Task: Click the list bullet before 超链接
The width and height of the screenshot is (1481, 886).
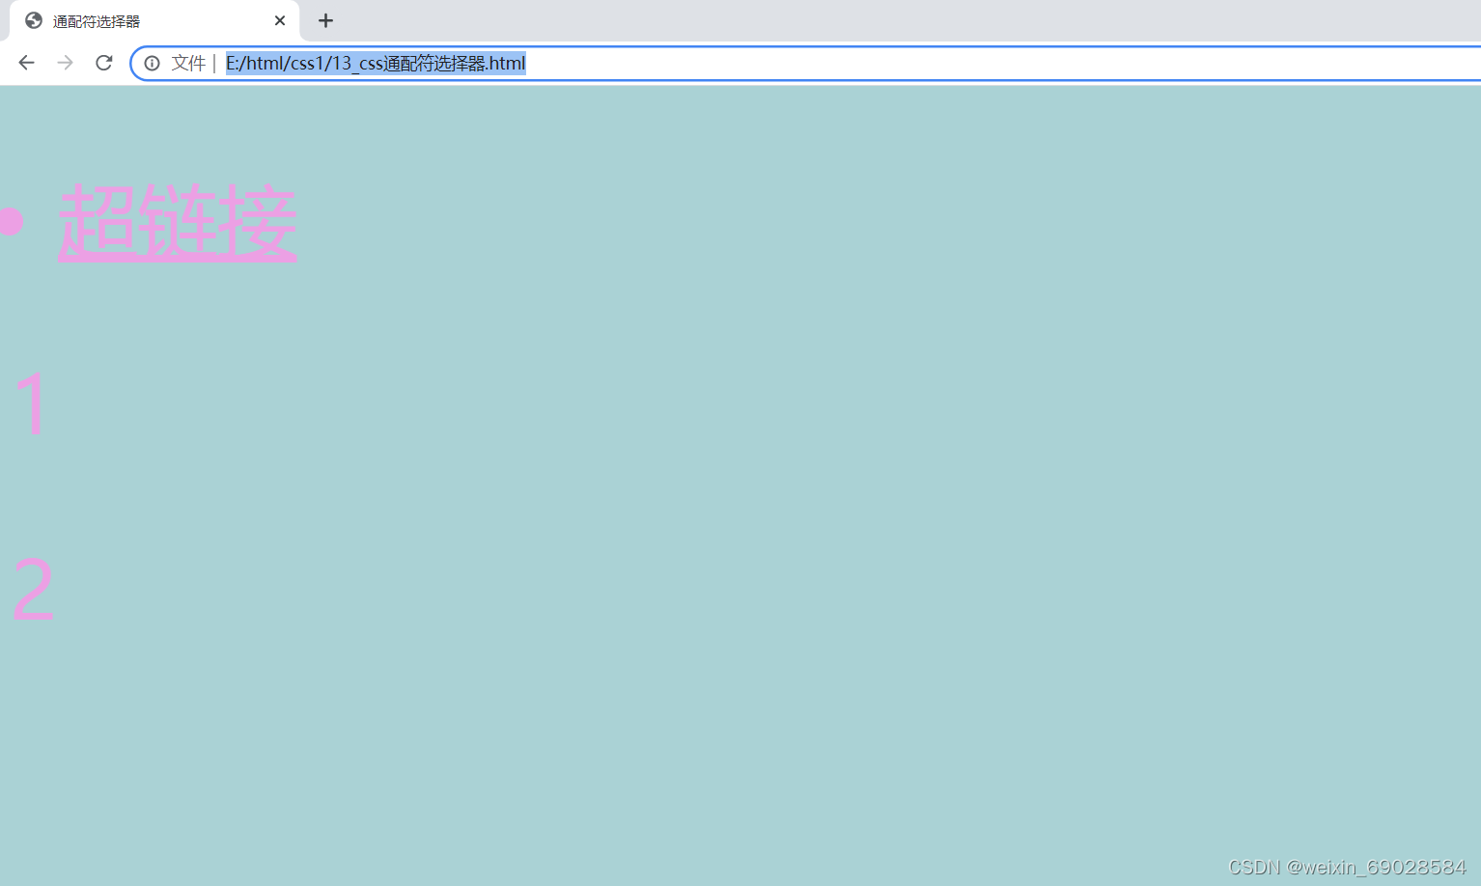Action: coord(11,222)
